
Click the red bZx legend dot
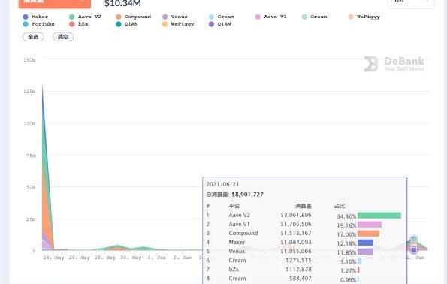pyautogui.click(x=72, y=24)
